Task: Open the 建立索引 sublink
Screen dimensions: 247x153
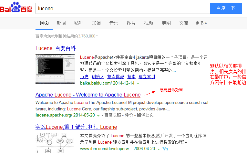Action: pyautogui.click(x=147, y=76)
